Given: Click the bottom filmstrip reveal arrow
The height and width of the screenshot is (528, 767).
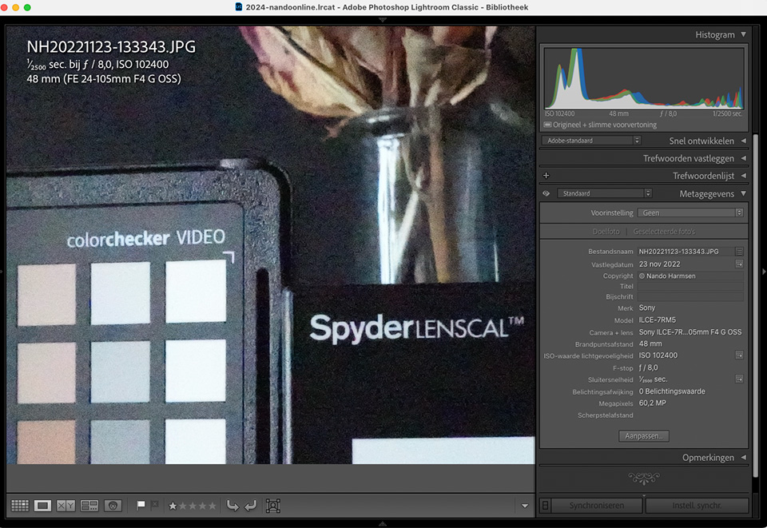Looking at the screenshot, I should click(x=383, y=523).
